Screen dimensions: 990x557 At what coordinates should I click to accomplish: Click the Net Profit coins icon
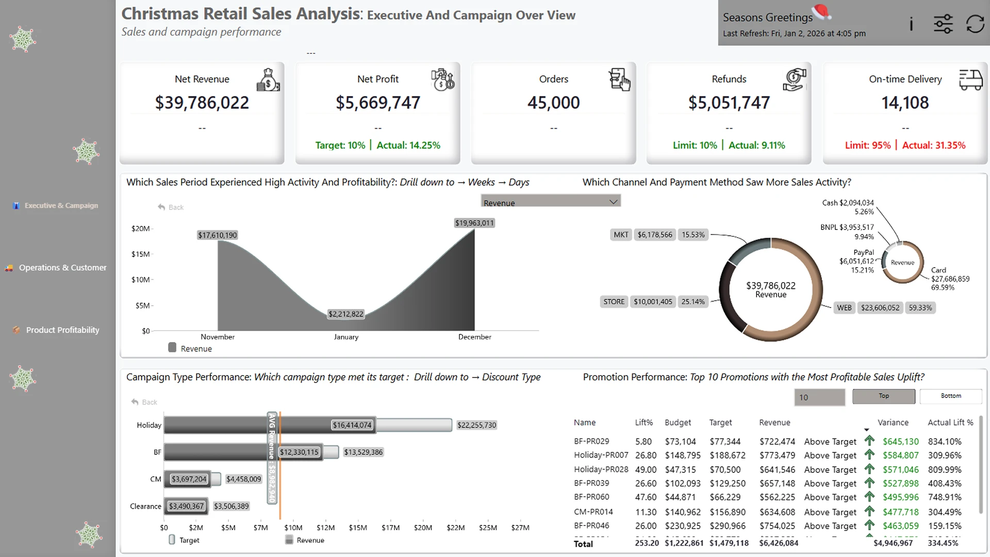point(443,80)
